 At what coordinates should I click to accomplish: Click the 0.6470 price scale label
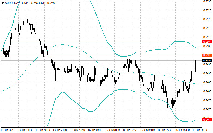[x=208, y=109]
